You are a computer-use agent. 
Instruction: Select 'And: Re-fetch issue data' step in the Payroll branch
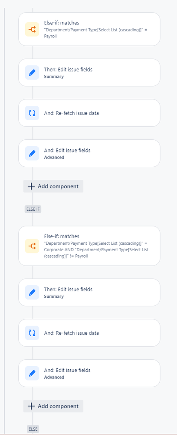[x=89, y=113]
